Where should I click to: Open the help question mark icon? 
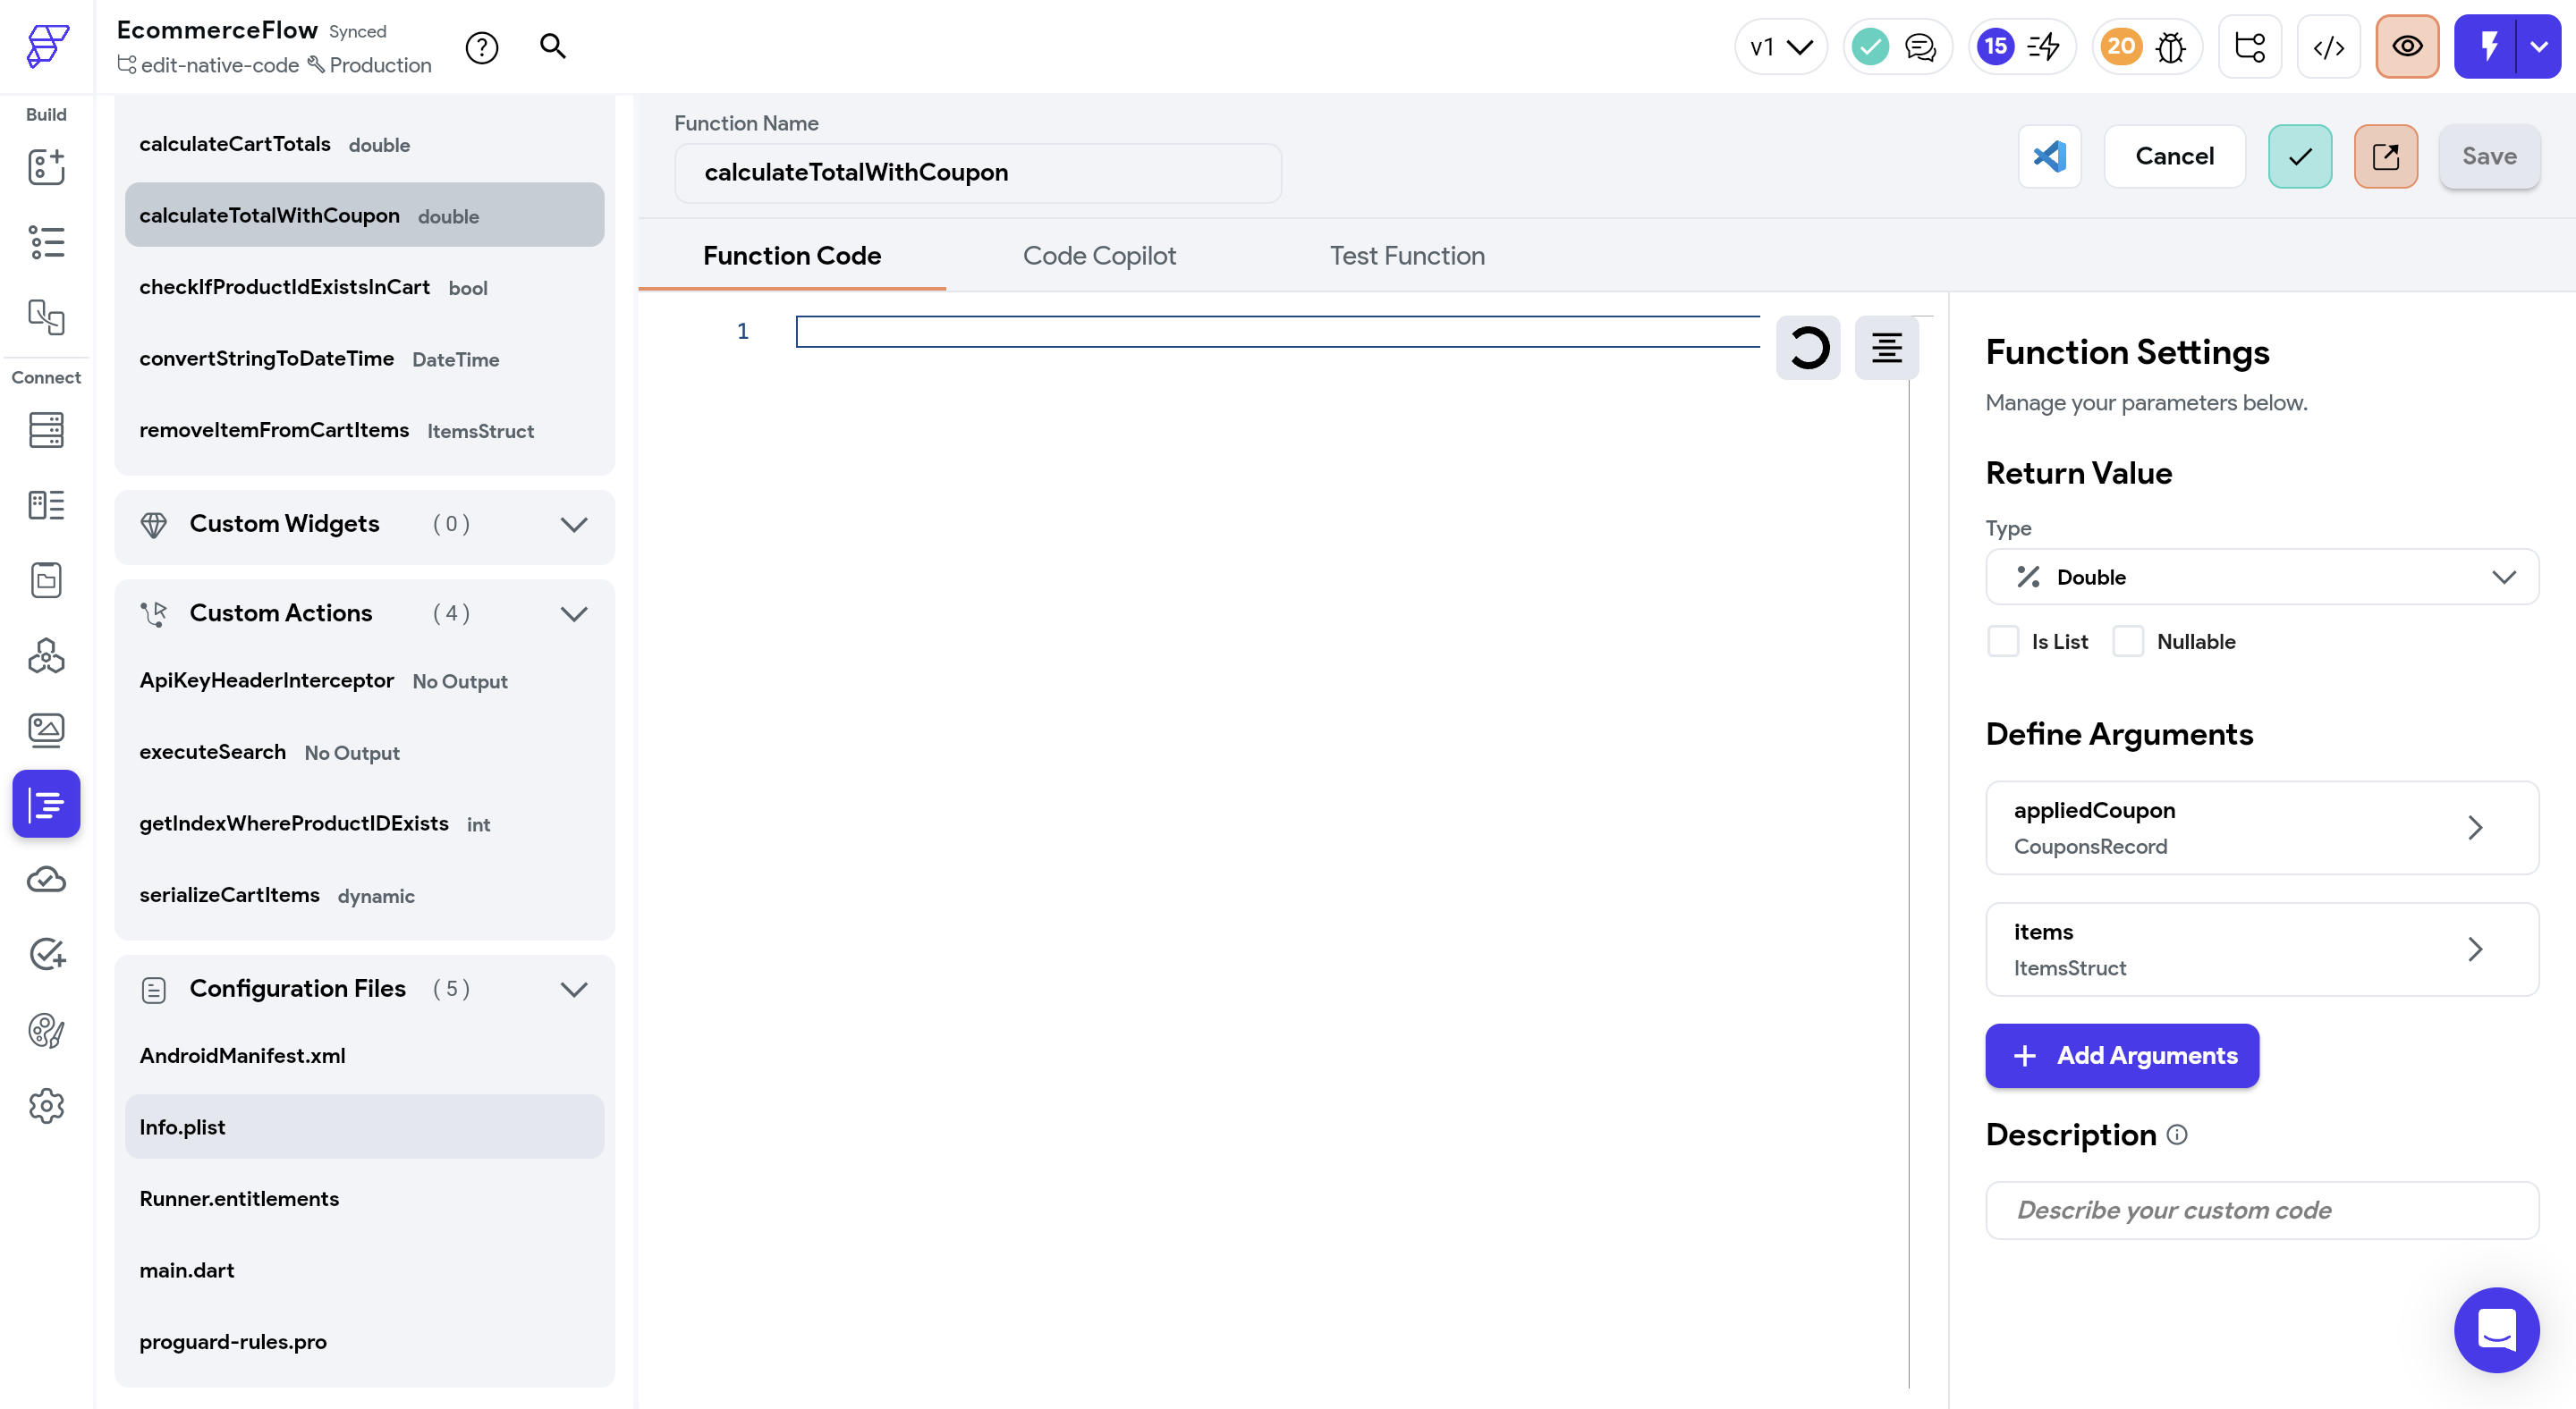[482, 47]
